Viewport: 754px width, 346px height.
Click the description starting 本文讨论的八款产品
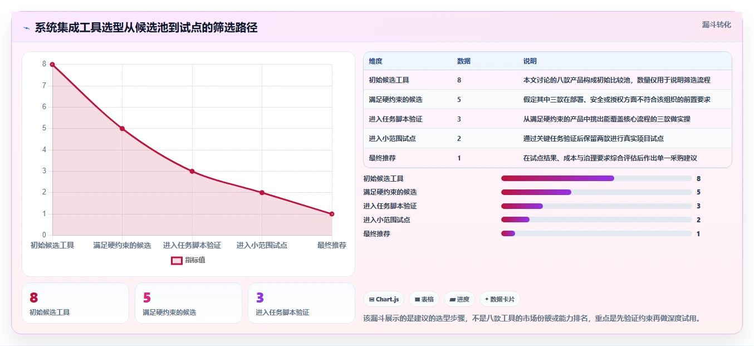[x=617, y=80]
